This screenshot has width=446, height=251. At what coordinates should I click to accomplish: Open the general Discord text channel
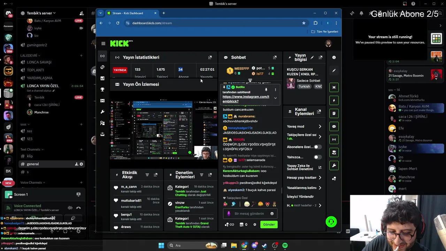pyautogui.click(x=52, y=164)
